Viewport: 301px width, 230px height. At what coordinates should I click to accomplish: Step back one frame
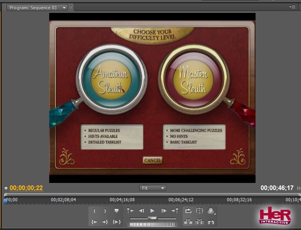pos(141,211)
